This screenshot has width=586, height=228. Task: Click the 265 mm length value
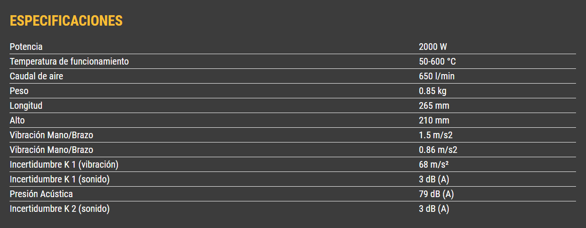434,106
